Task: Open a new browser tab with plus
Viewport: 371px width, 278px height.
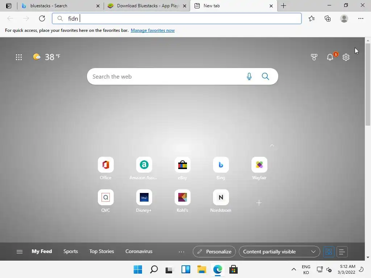Action: click(283, 6)
